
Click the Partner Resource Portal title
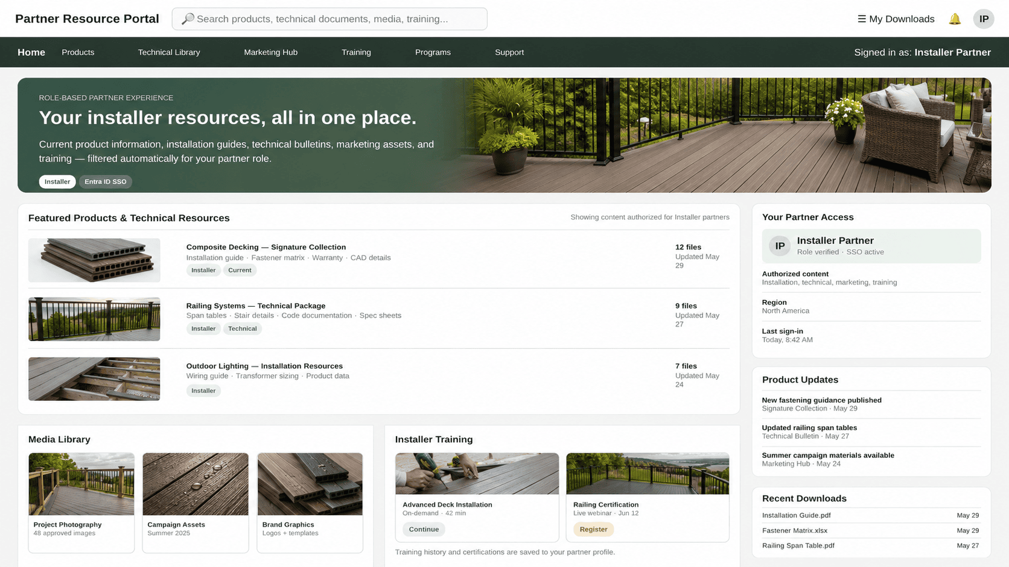(87, 19)
